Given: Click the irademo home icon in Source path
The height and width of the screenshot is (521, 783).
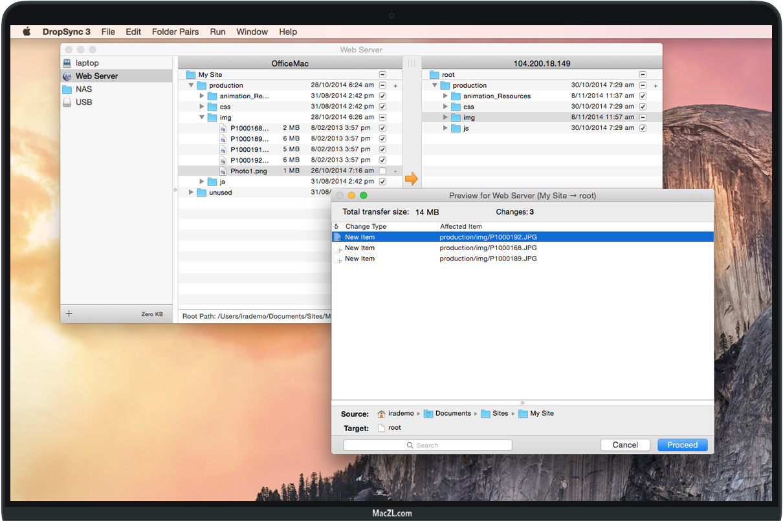Looking at the screenshot, I should (382, 414).
